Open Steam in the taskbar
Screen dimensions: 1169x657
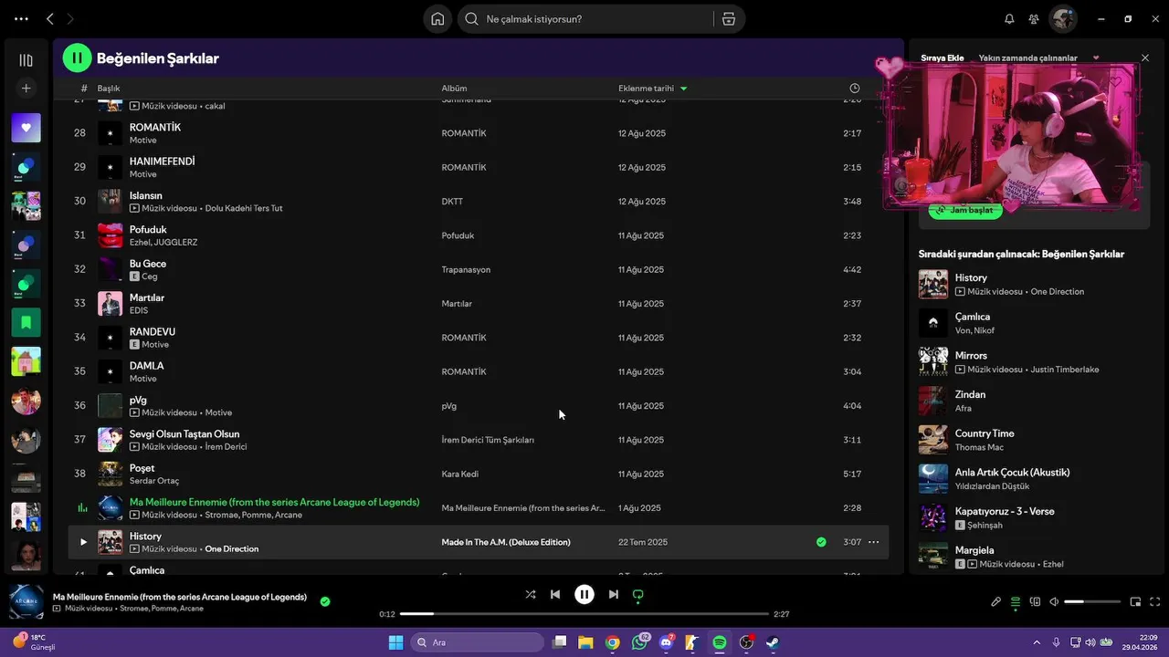tap(773, 642)
